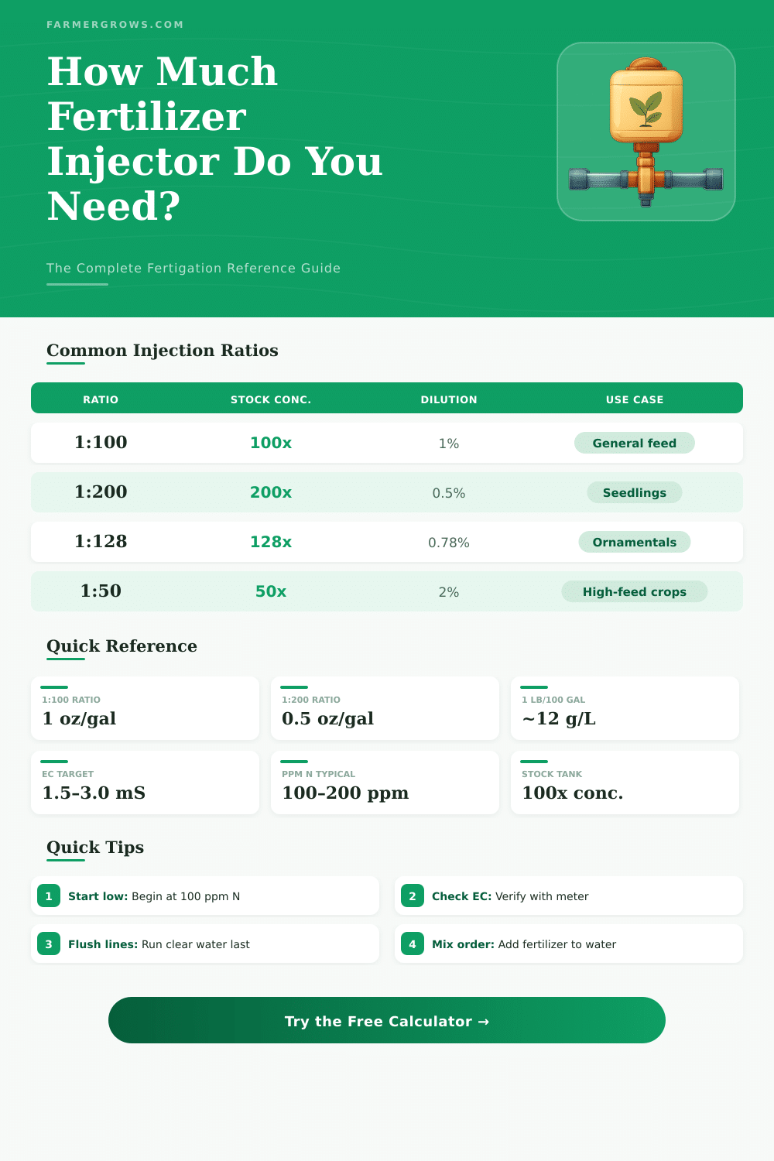The image size is (774, 1161).
Task: Select the Ornamentals pill
Action: (634, 542)
